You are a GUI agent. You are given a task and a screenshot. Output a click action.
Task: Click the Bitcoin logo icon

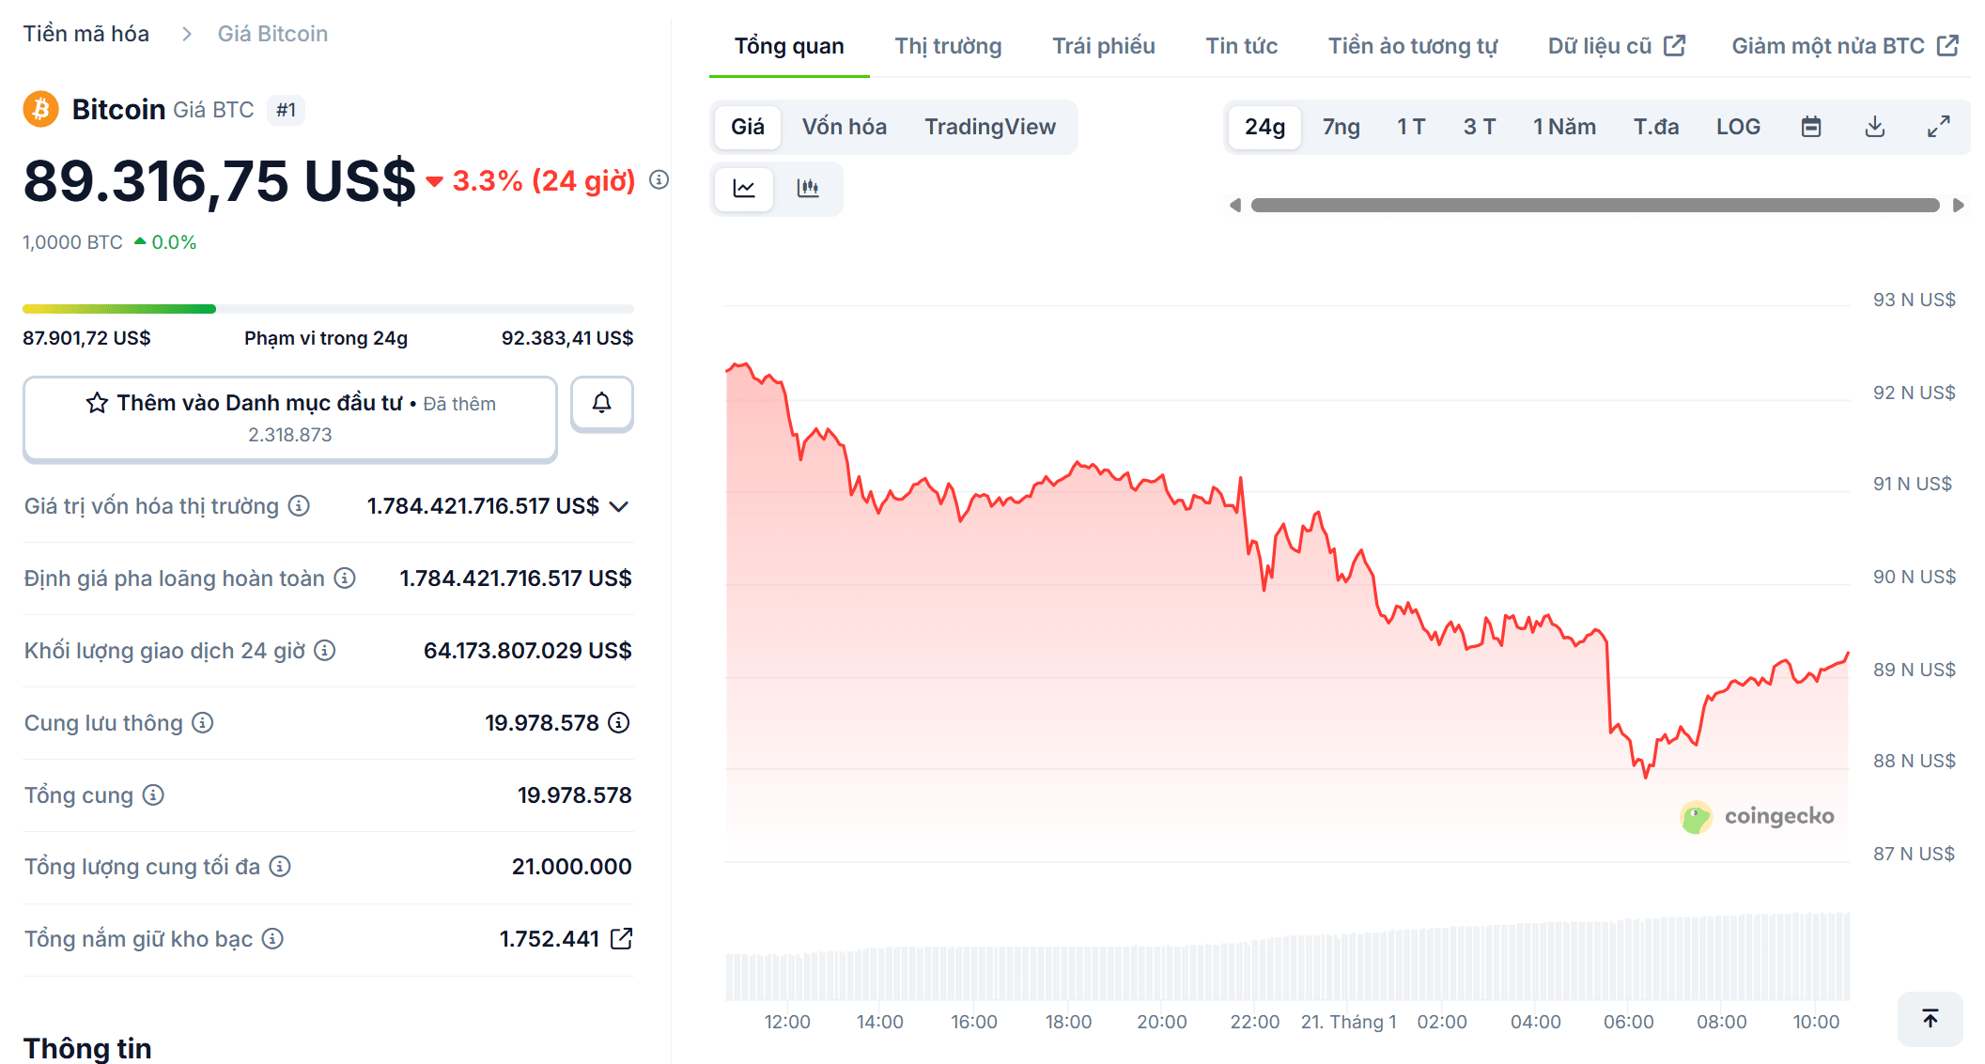point(40,109)
